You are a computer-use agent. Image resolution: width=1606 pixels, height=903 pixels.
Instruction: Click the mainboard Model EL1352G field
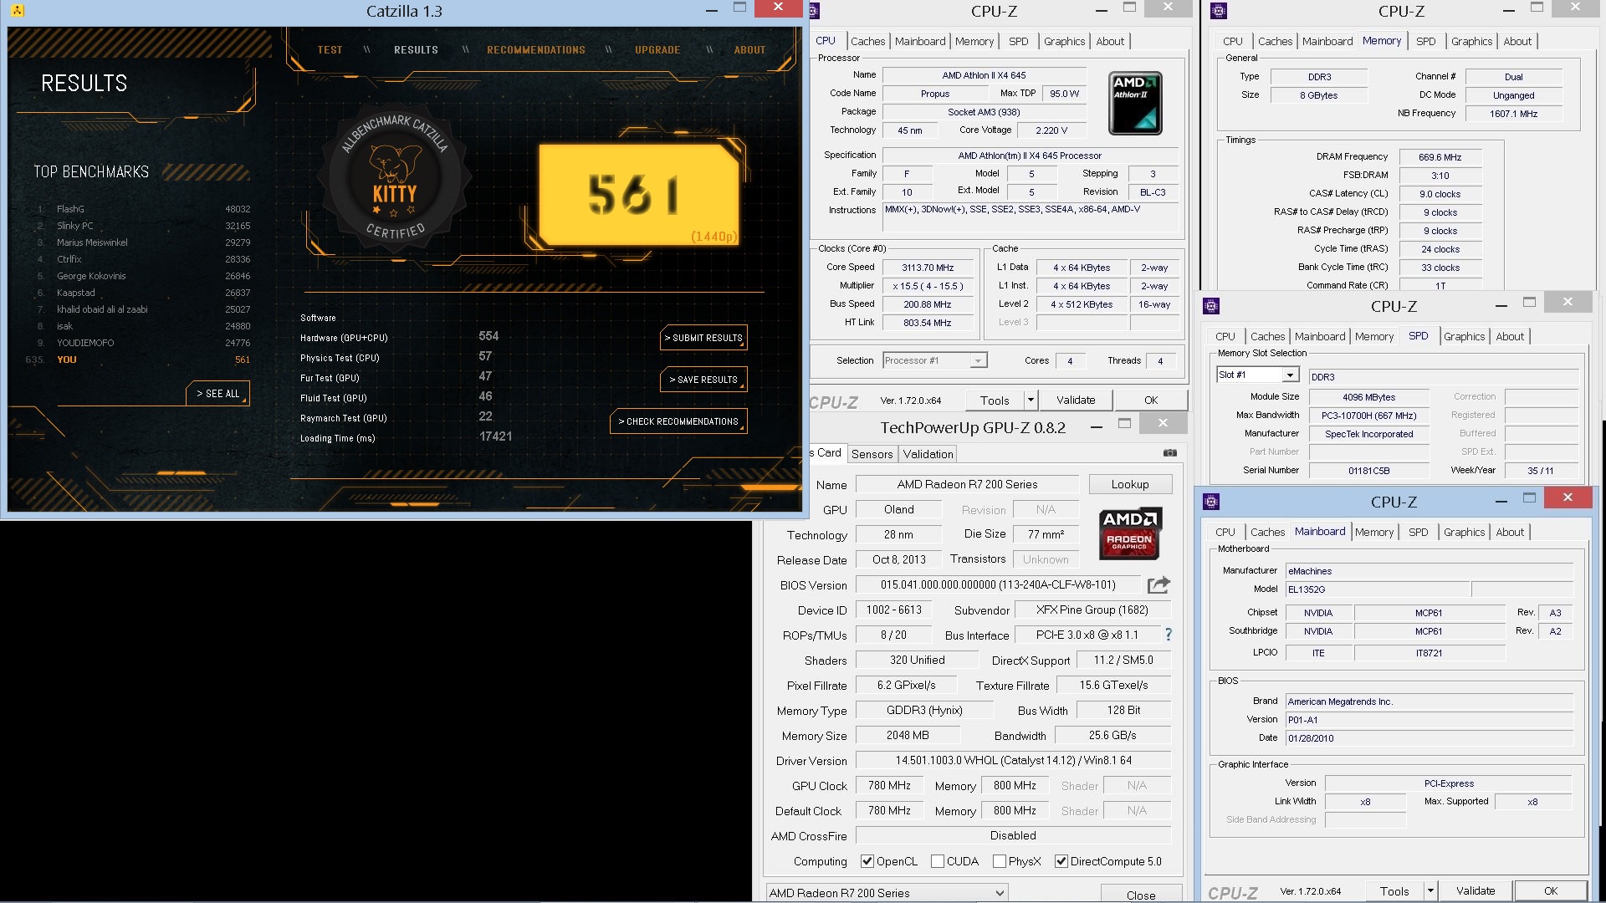(x=1377, y=589)
